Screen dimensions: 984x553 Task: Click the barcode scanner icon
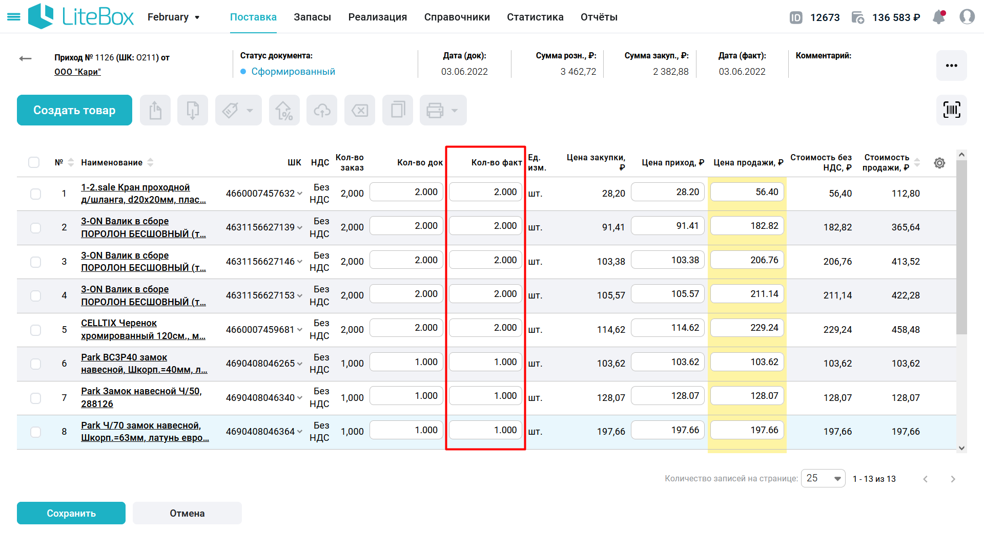[951, 110]
